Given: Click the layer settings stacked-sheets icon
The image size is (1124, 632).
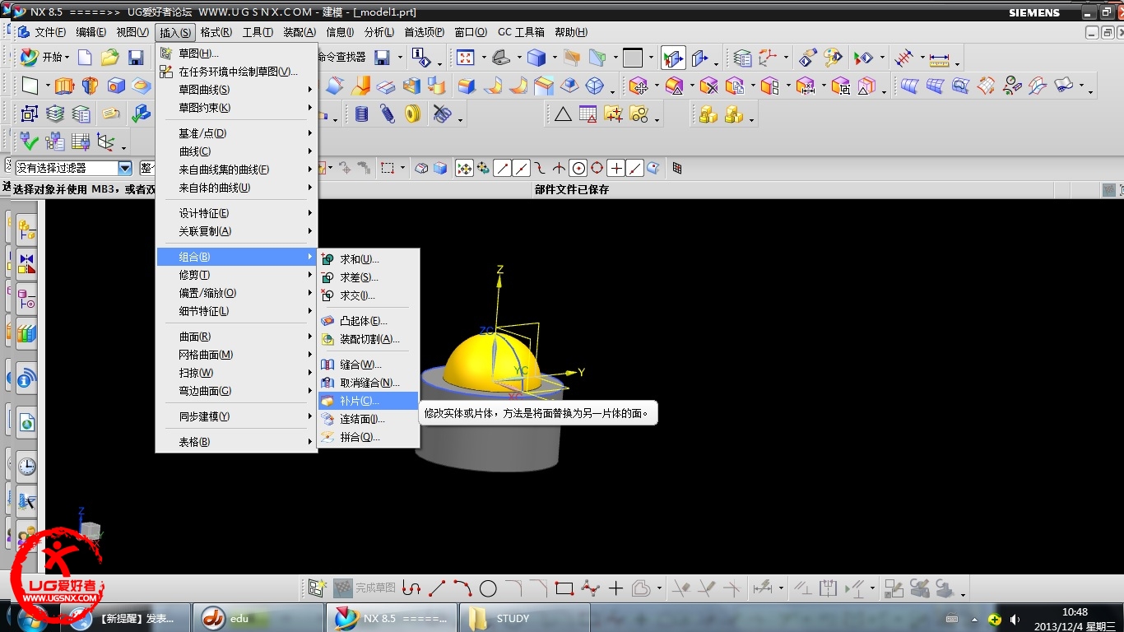Looking at the screenshot, I should click(x=55, y=114).
